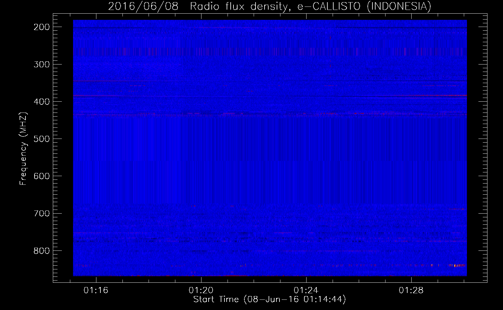Pick the 500 frequency tick label
Viewport: 503px width, 310px height.
42,139
